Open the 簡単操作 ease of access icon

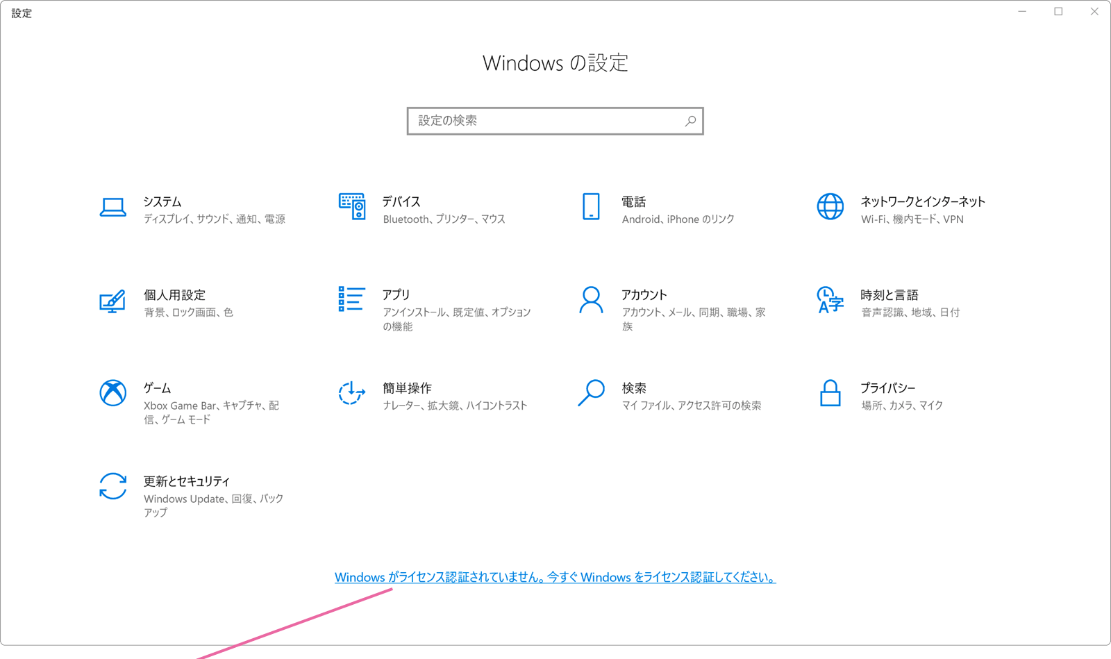pos(352,393)
